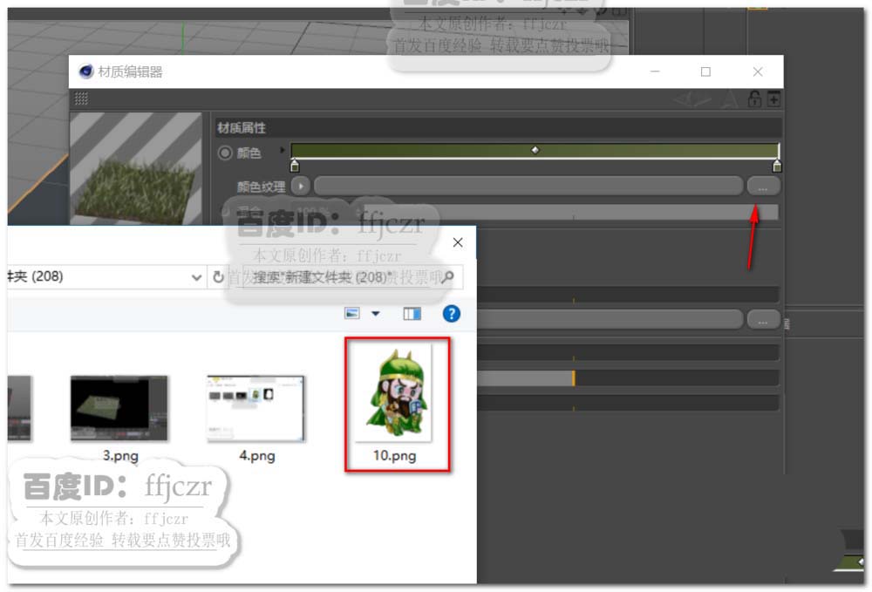Open the 颜色纹理 triangle dropdown button

point(301,187)
